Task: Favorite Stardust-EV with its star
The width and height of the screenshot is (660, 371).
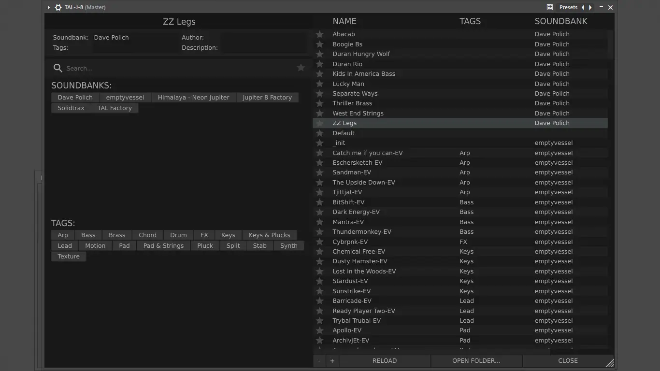Action: pos(319,281)
